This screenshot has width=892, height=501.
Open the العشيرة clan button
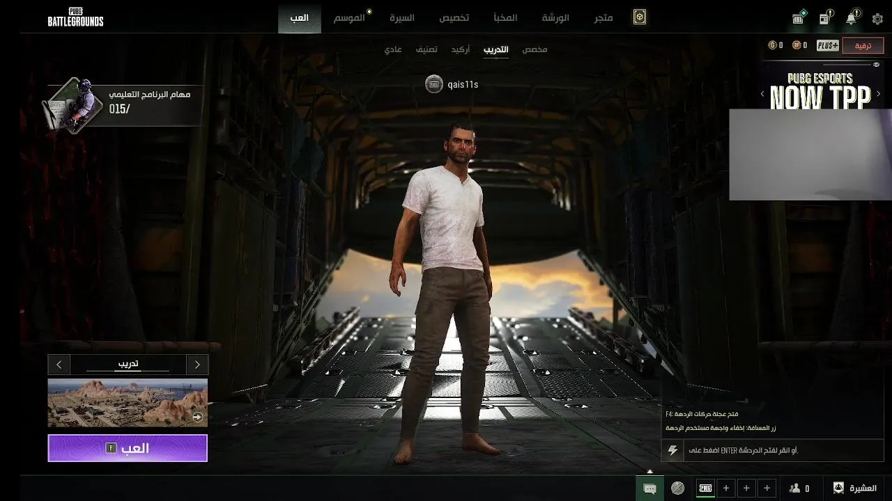click(x=854, y=488)
